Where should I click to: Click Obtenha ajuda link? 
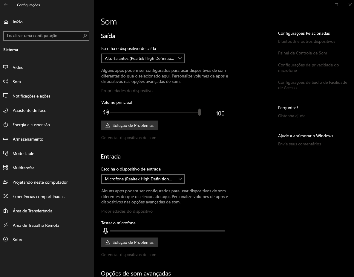[x=292, y=116]
